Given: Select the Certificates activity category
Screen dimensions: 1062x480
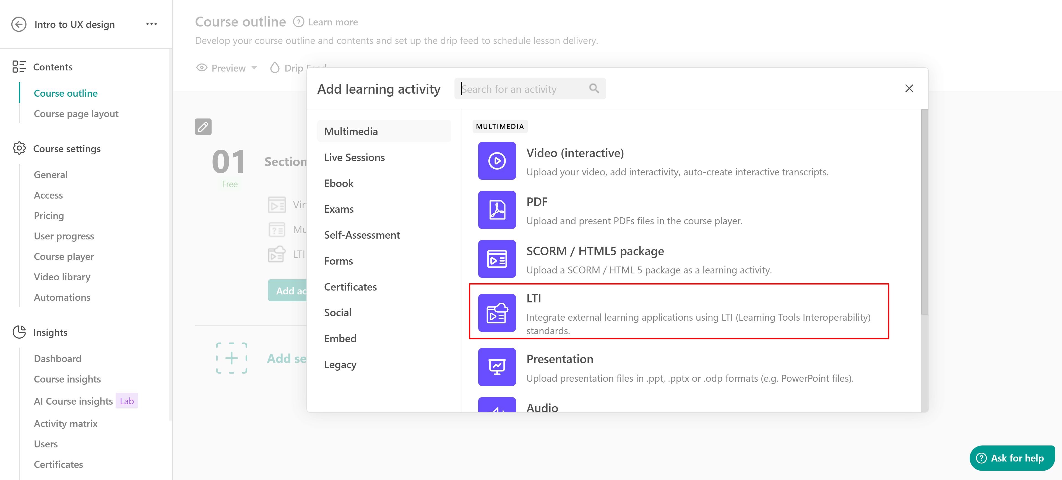Looking at the screenshot, I should coord(350,287).
